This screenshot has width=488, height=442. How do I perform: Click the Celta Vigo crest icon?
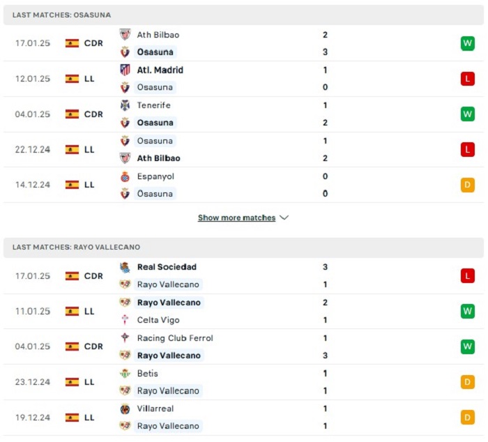click(x=125, y=320)
